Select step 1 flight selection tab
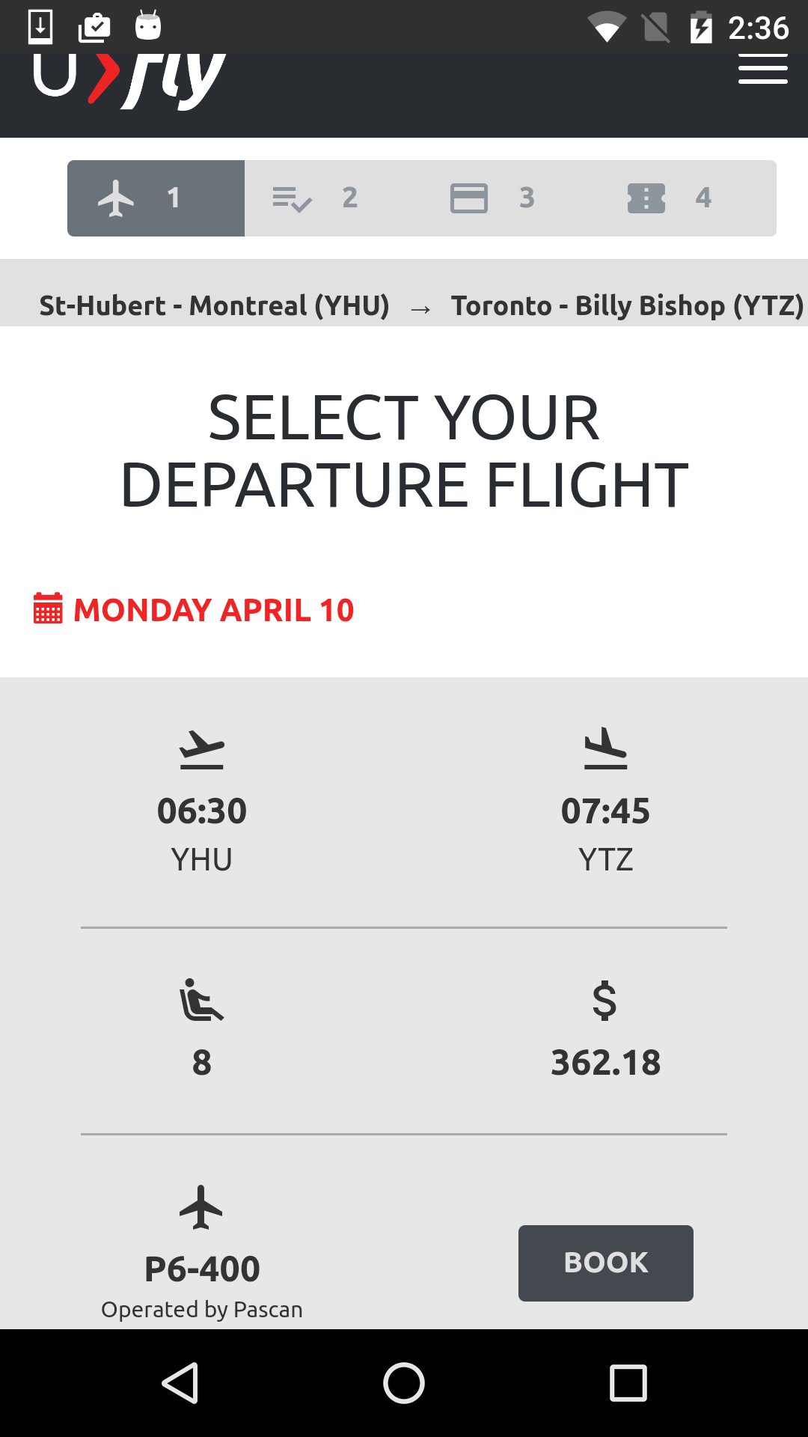This screenshot has width=808, height=1437. (x=156, y=198)
